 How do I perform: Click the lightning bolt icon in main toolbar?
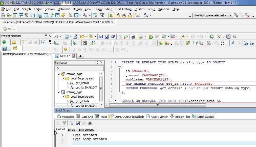(x=63, y=15)
